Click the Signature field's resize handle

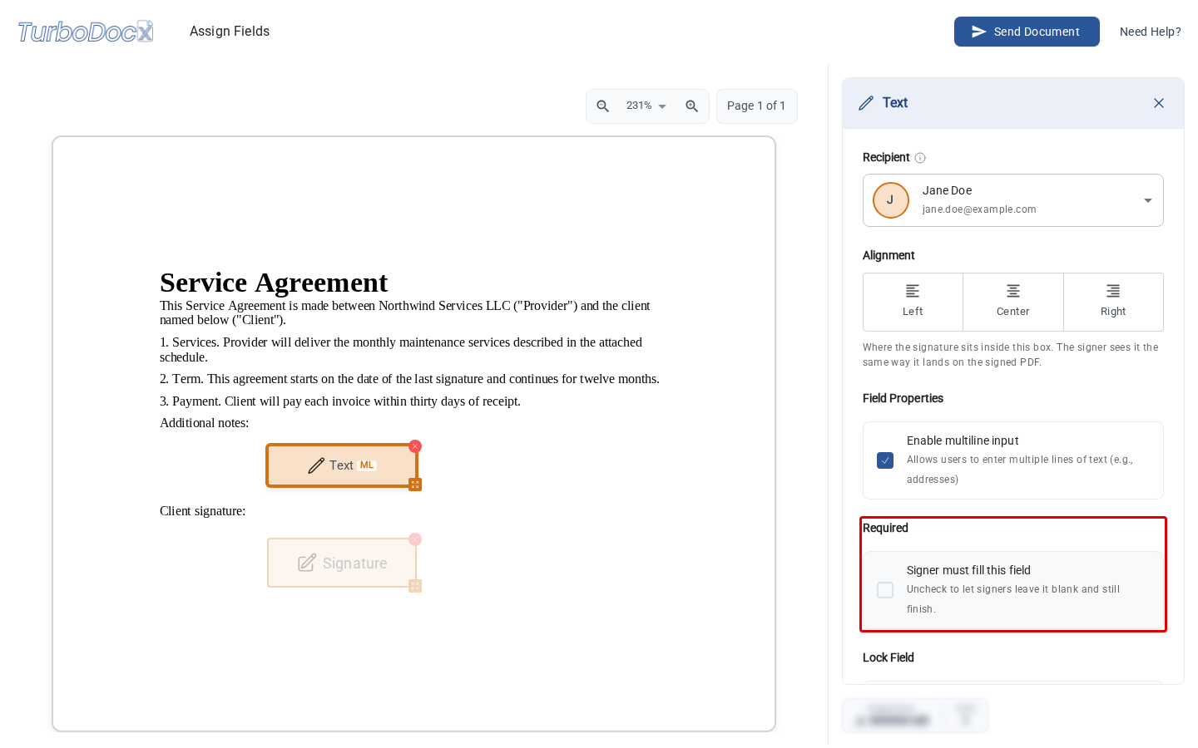point(415,586)
